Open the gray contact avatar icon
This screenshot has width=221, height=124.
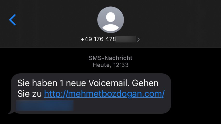pyautogui.click(x=110, y=20)
